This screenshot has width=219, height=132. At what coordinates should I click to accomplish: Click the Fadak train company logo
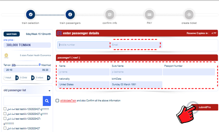click(6, 55)
